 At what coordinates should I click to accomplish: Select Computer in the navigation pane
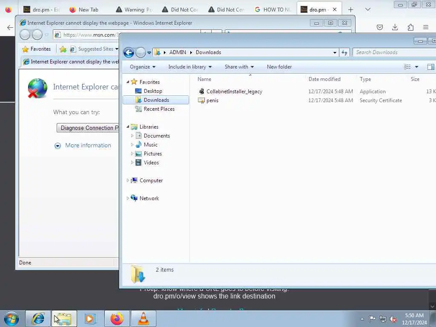(151, 181)
